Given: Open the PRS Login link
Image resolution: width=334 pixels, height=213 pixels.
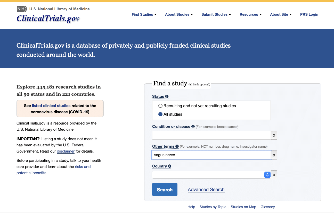Looking at the screenshot, I should coord(309,14).
